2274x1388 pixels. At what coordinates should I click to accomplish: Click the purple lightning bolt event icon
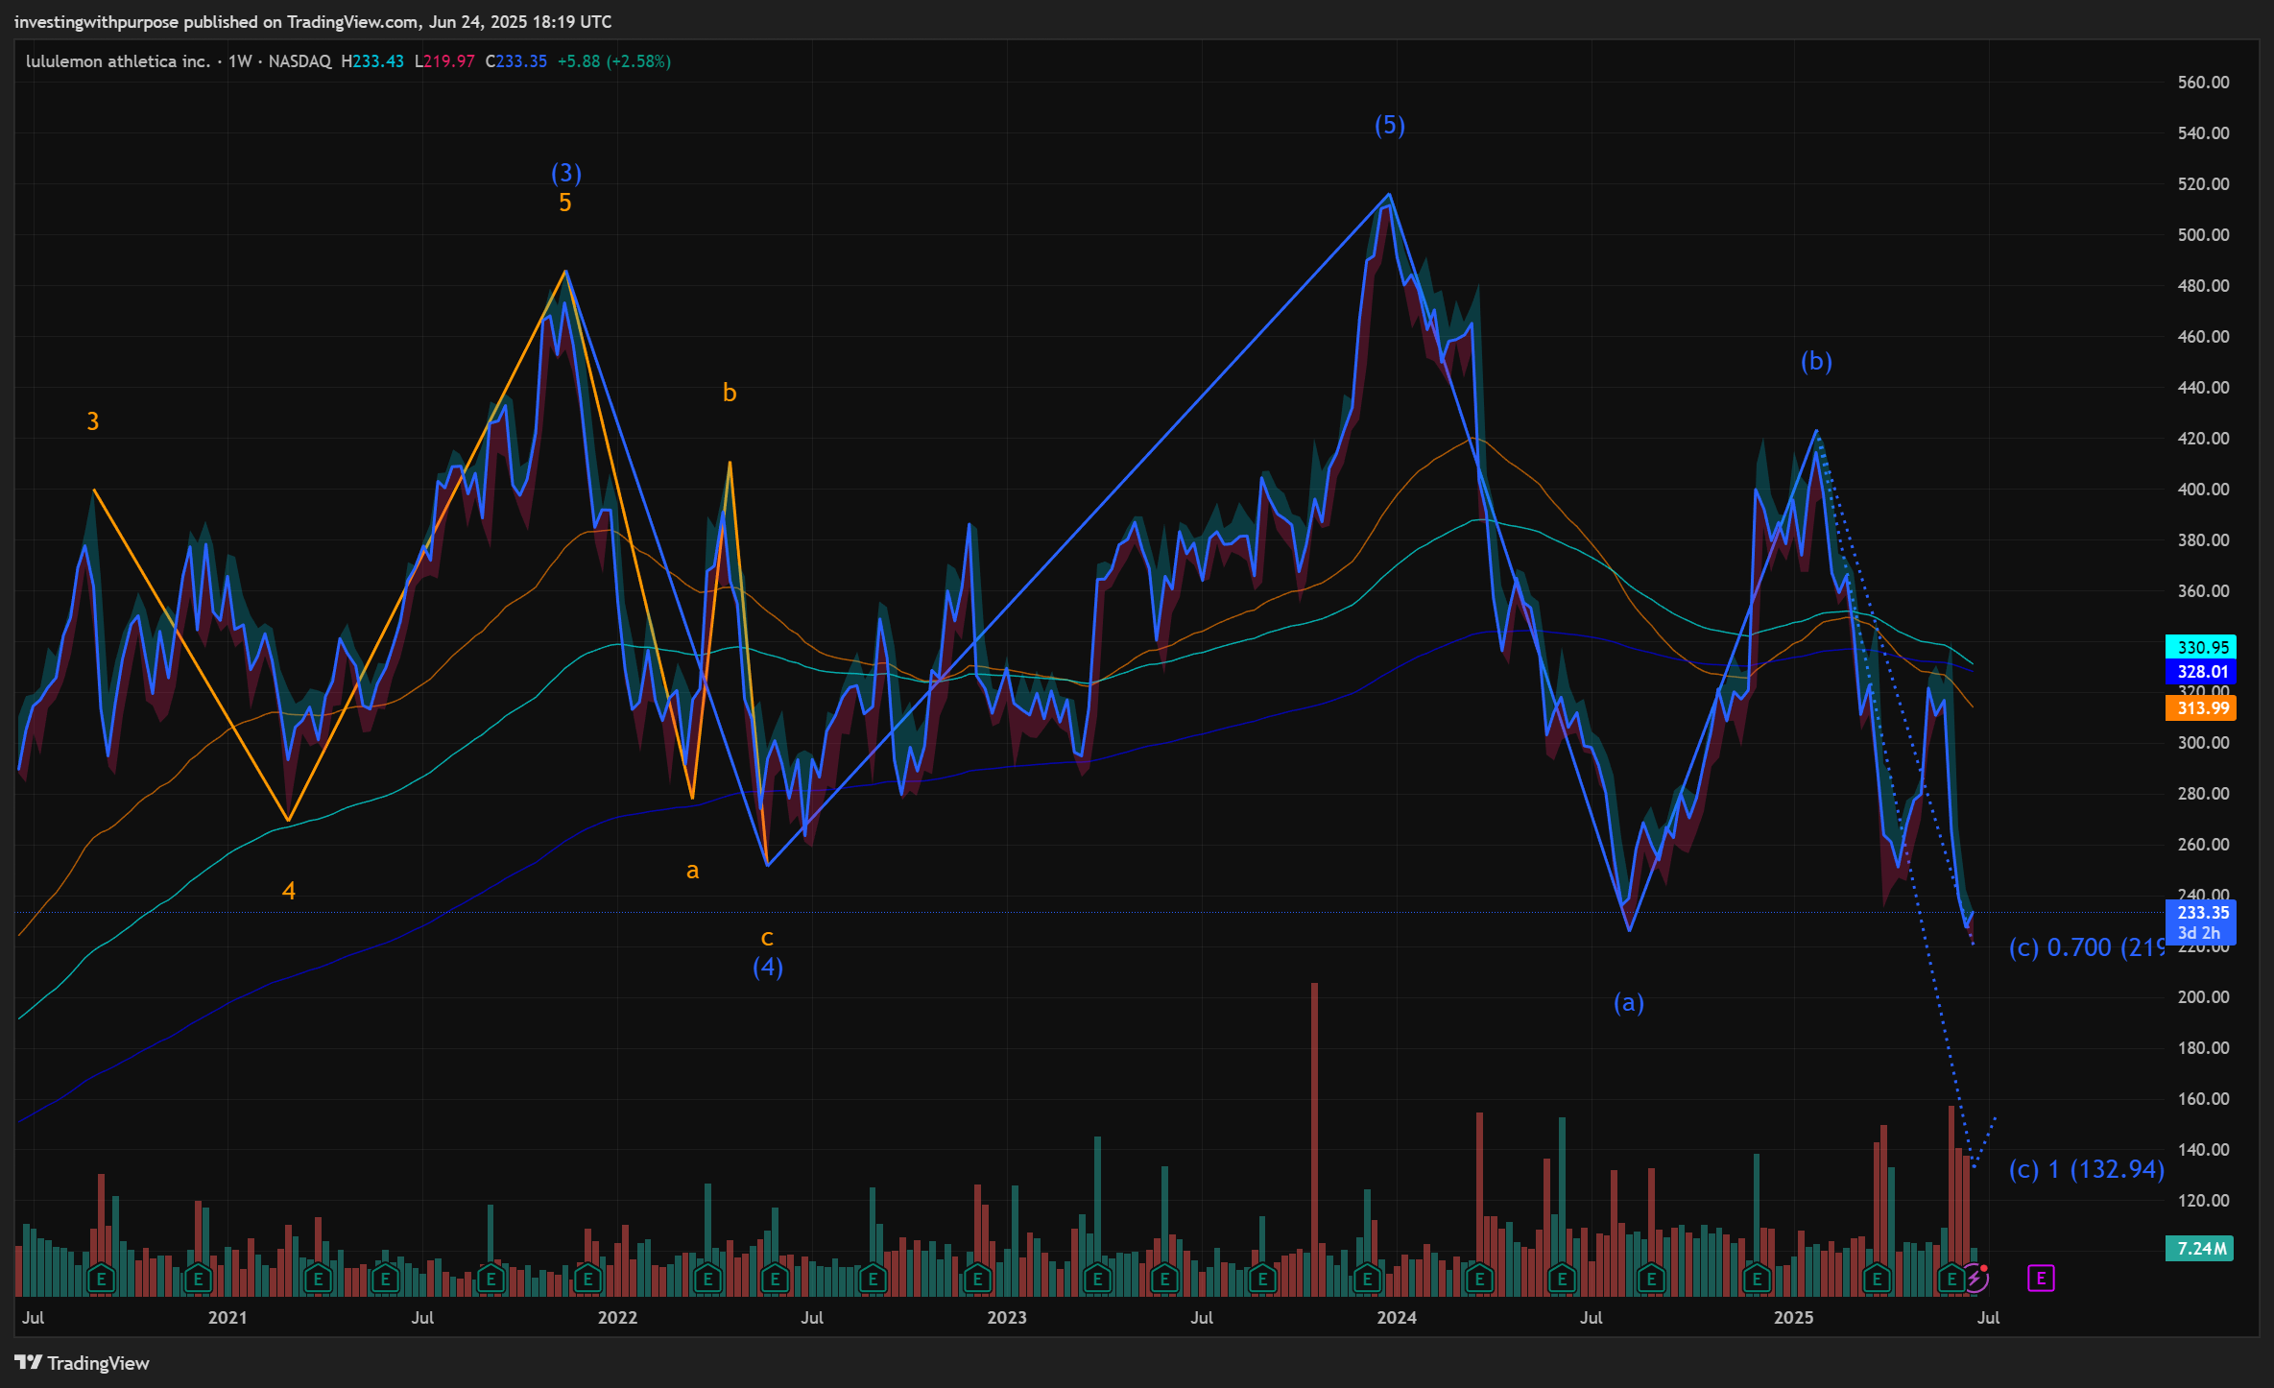pyautogui.click(x=1975, y=1278)
